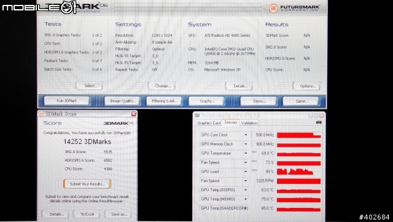
Task: Export the score with To Excel
Action: pyautogui.click(x=87, y=214)
